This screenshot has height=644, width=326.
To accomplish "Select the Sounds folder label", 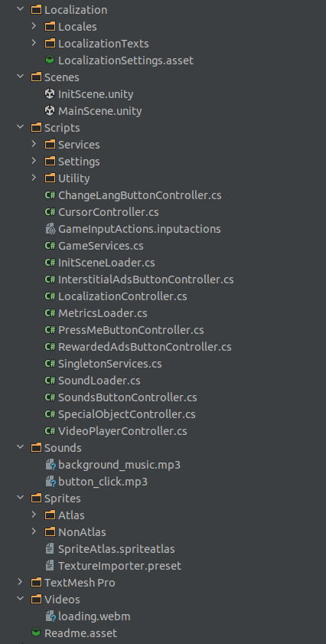I will pyautogui.click(x=63, y=448).
